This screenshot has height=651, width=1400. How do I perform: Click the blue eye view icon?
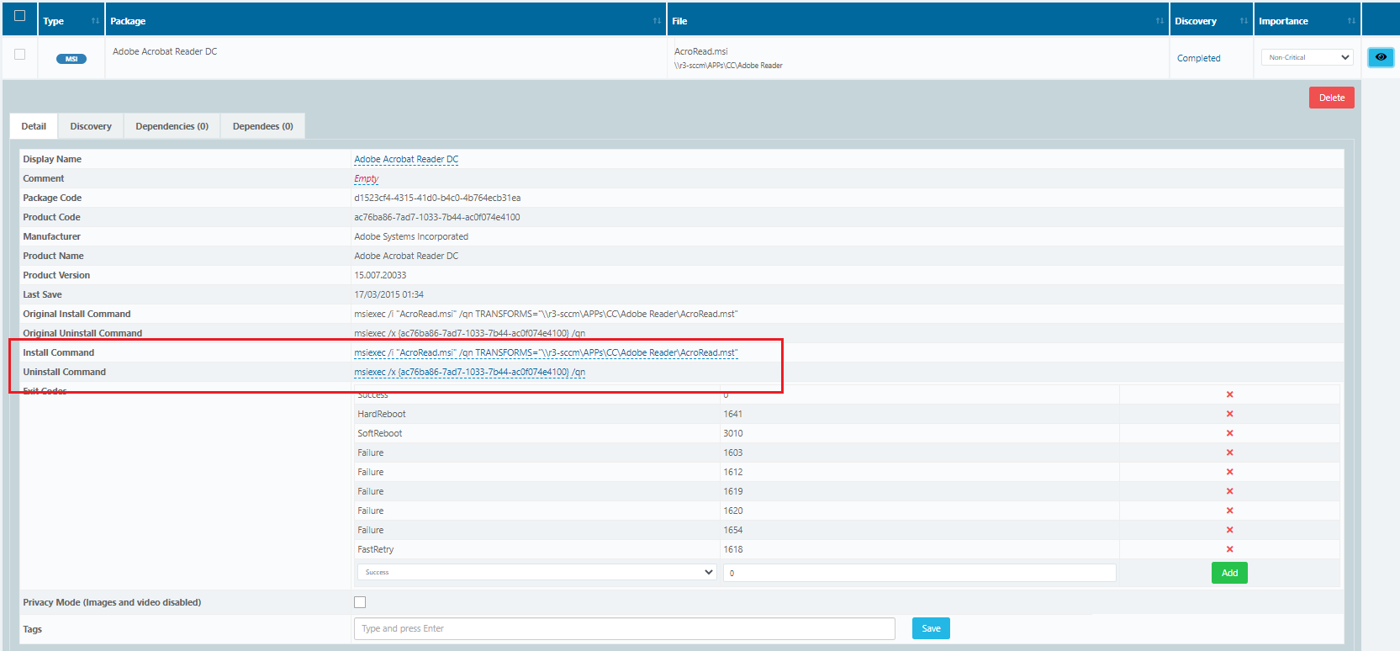coord(1381,57)
